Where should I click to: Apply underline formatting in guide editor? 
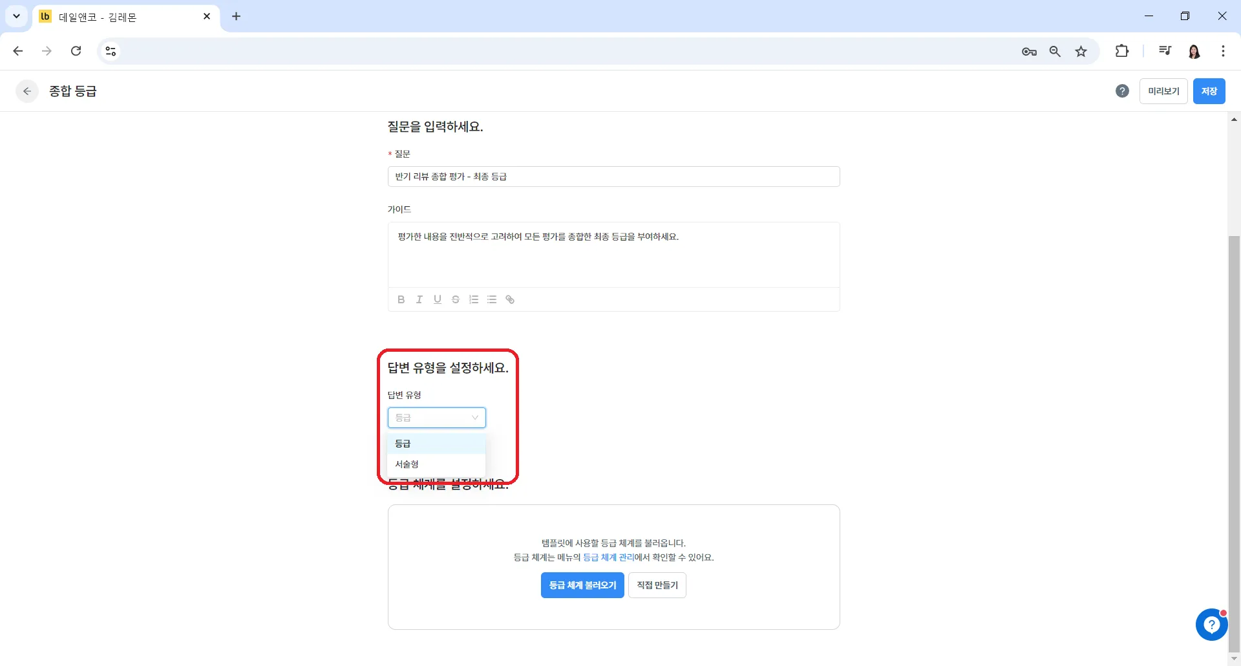438,299
